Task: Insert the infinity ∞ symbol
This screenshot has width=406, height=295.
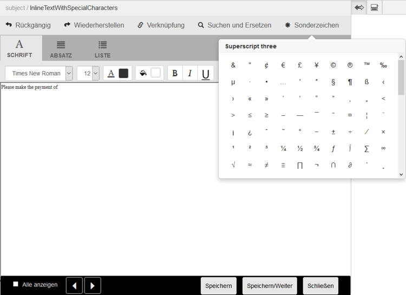Action: coord(383,148)
